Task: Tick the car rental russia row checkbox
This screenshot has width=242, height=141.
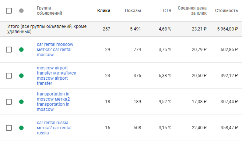Action: (9, 128)
